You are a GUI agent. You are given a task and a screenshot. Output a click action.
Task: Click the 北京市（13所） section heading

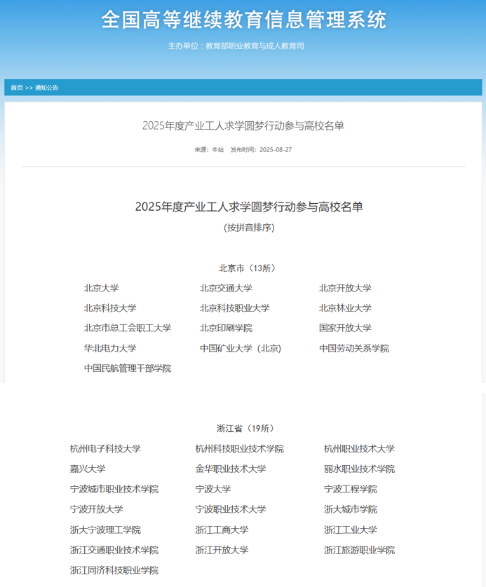[248, 268]
